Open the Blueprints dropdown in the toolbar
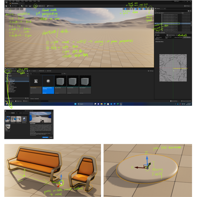This screenshot has height=197, width=197. tap(26, 6)
